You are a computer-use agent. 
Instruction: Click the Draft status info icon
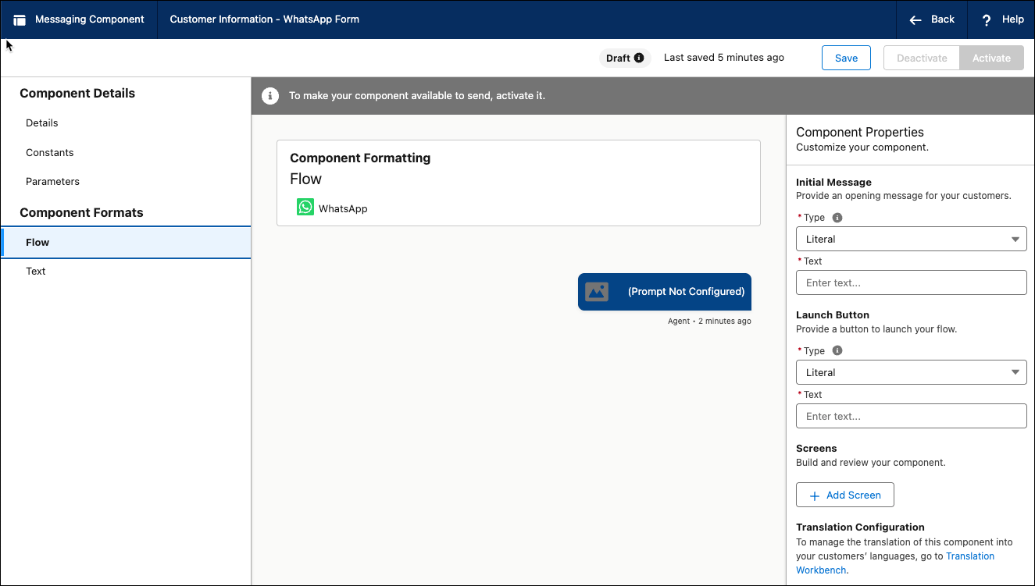639,58
